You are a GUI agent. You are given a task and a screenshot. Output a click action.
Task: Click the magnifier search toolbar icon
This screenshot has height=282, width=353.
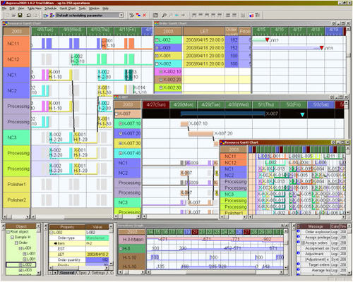click(164, 16)
